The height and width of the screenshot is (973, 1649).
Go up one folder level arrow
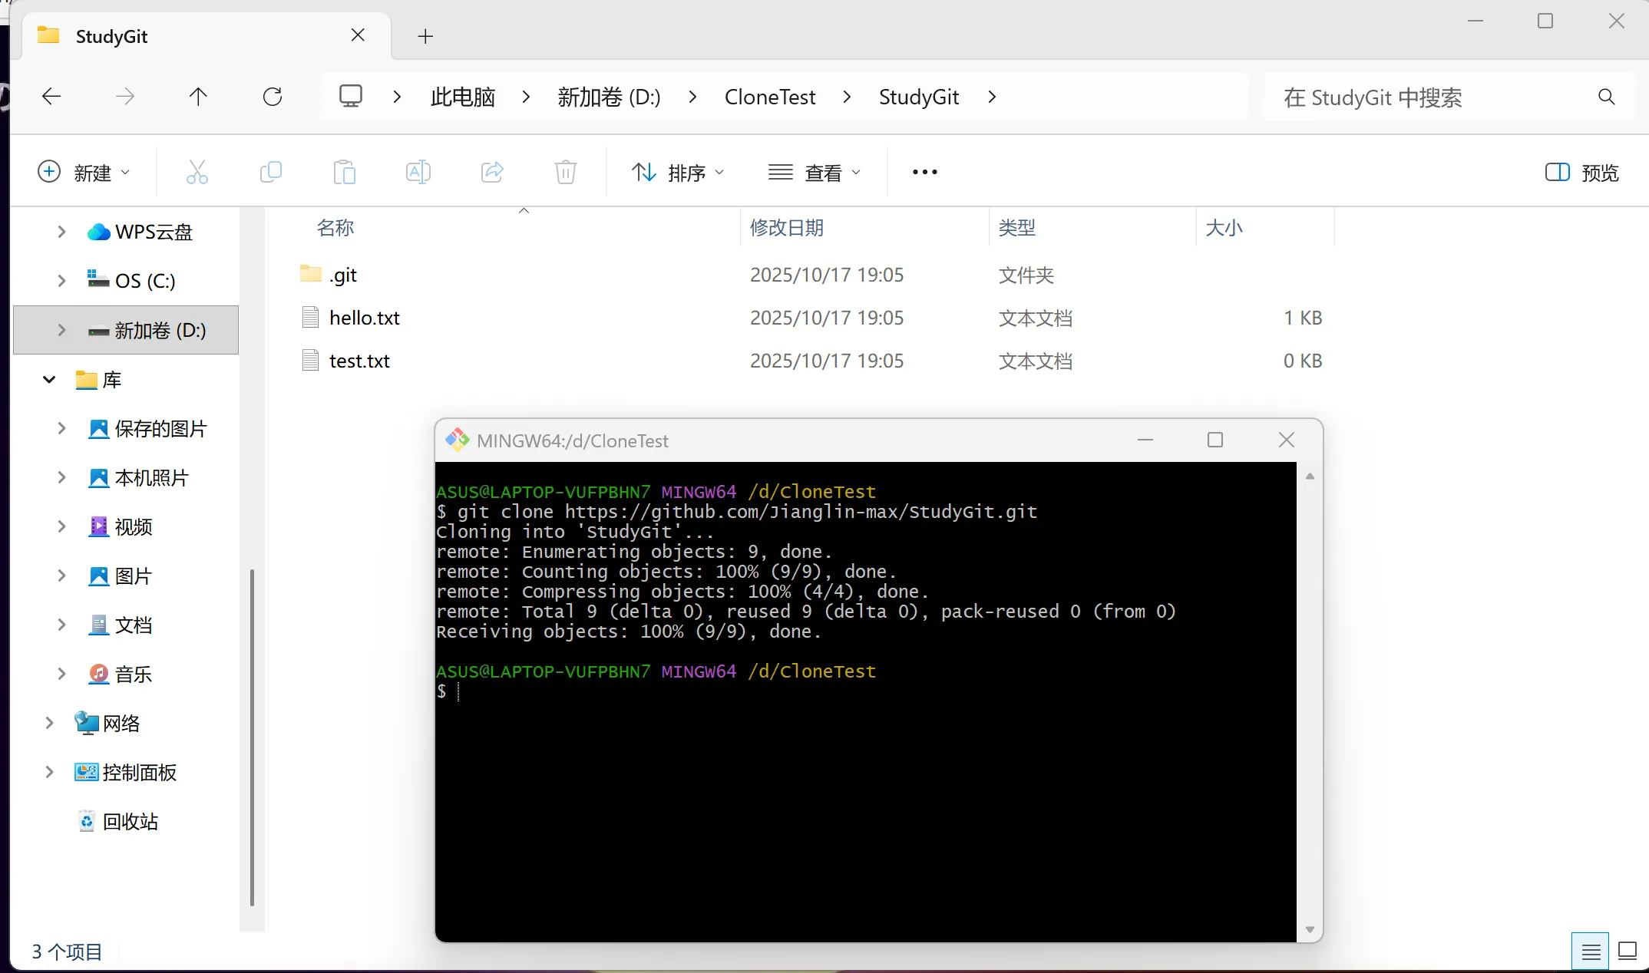pyautogui.click(x=198, y=97)
